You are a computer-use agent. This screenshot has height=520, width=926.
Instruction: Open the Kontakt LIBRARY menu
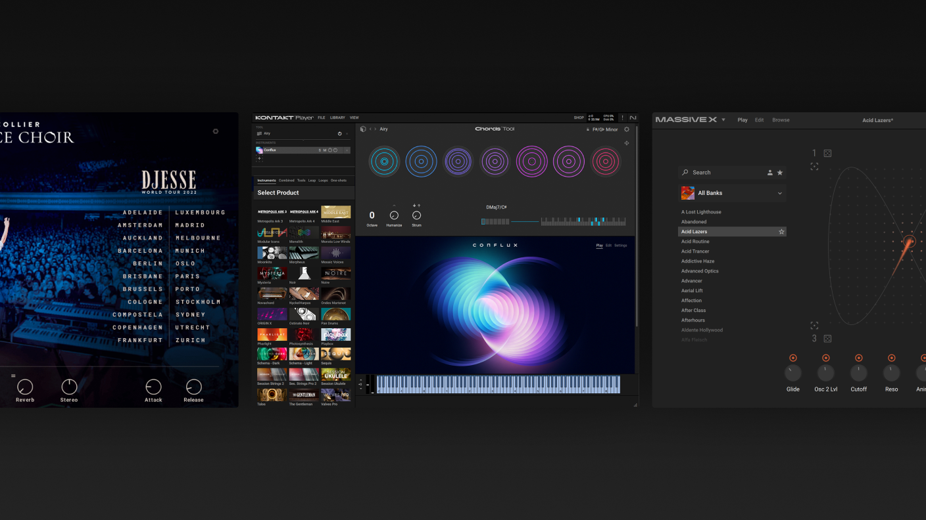click(x=337, y=118)
